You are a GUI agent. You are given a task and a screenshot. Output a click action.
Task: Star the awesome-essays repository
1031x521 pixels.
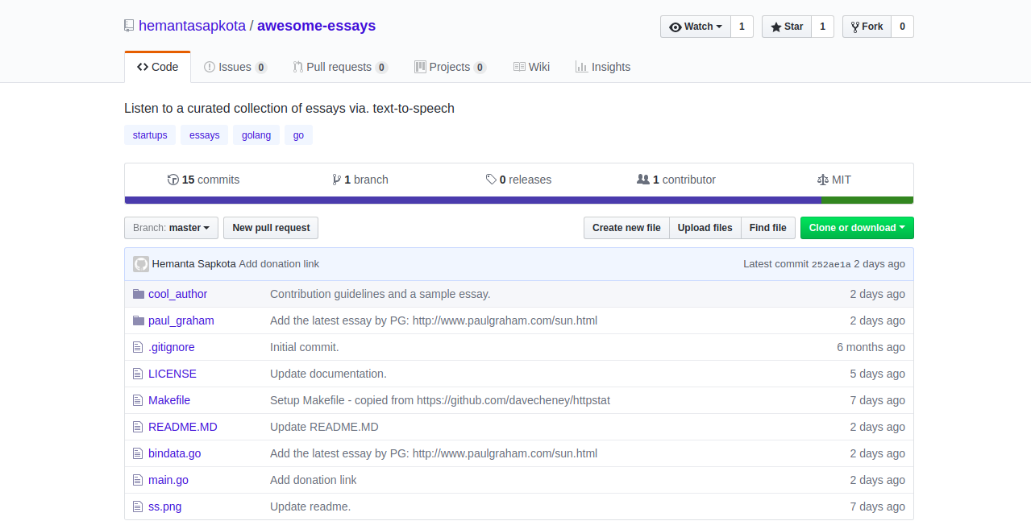[787, 27]
